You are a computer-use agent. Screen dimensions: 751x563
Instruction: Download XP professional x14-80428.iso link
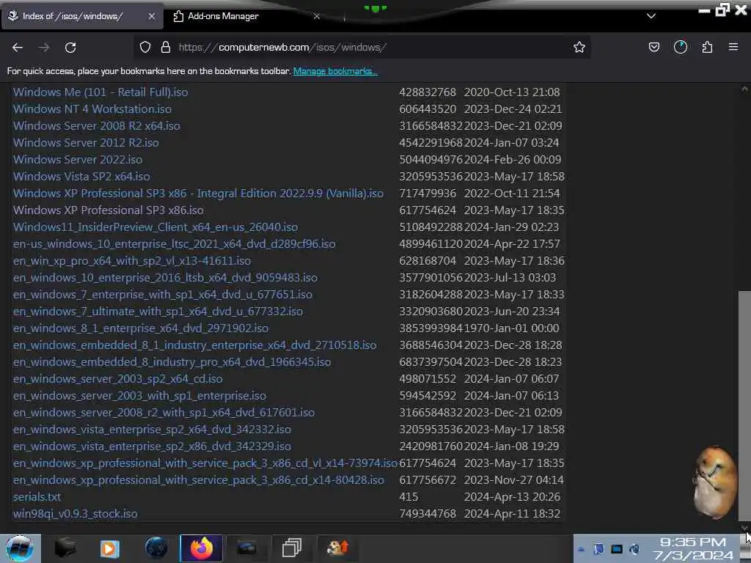tap(198, 479)
